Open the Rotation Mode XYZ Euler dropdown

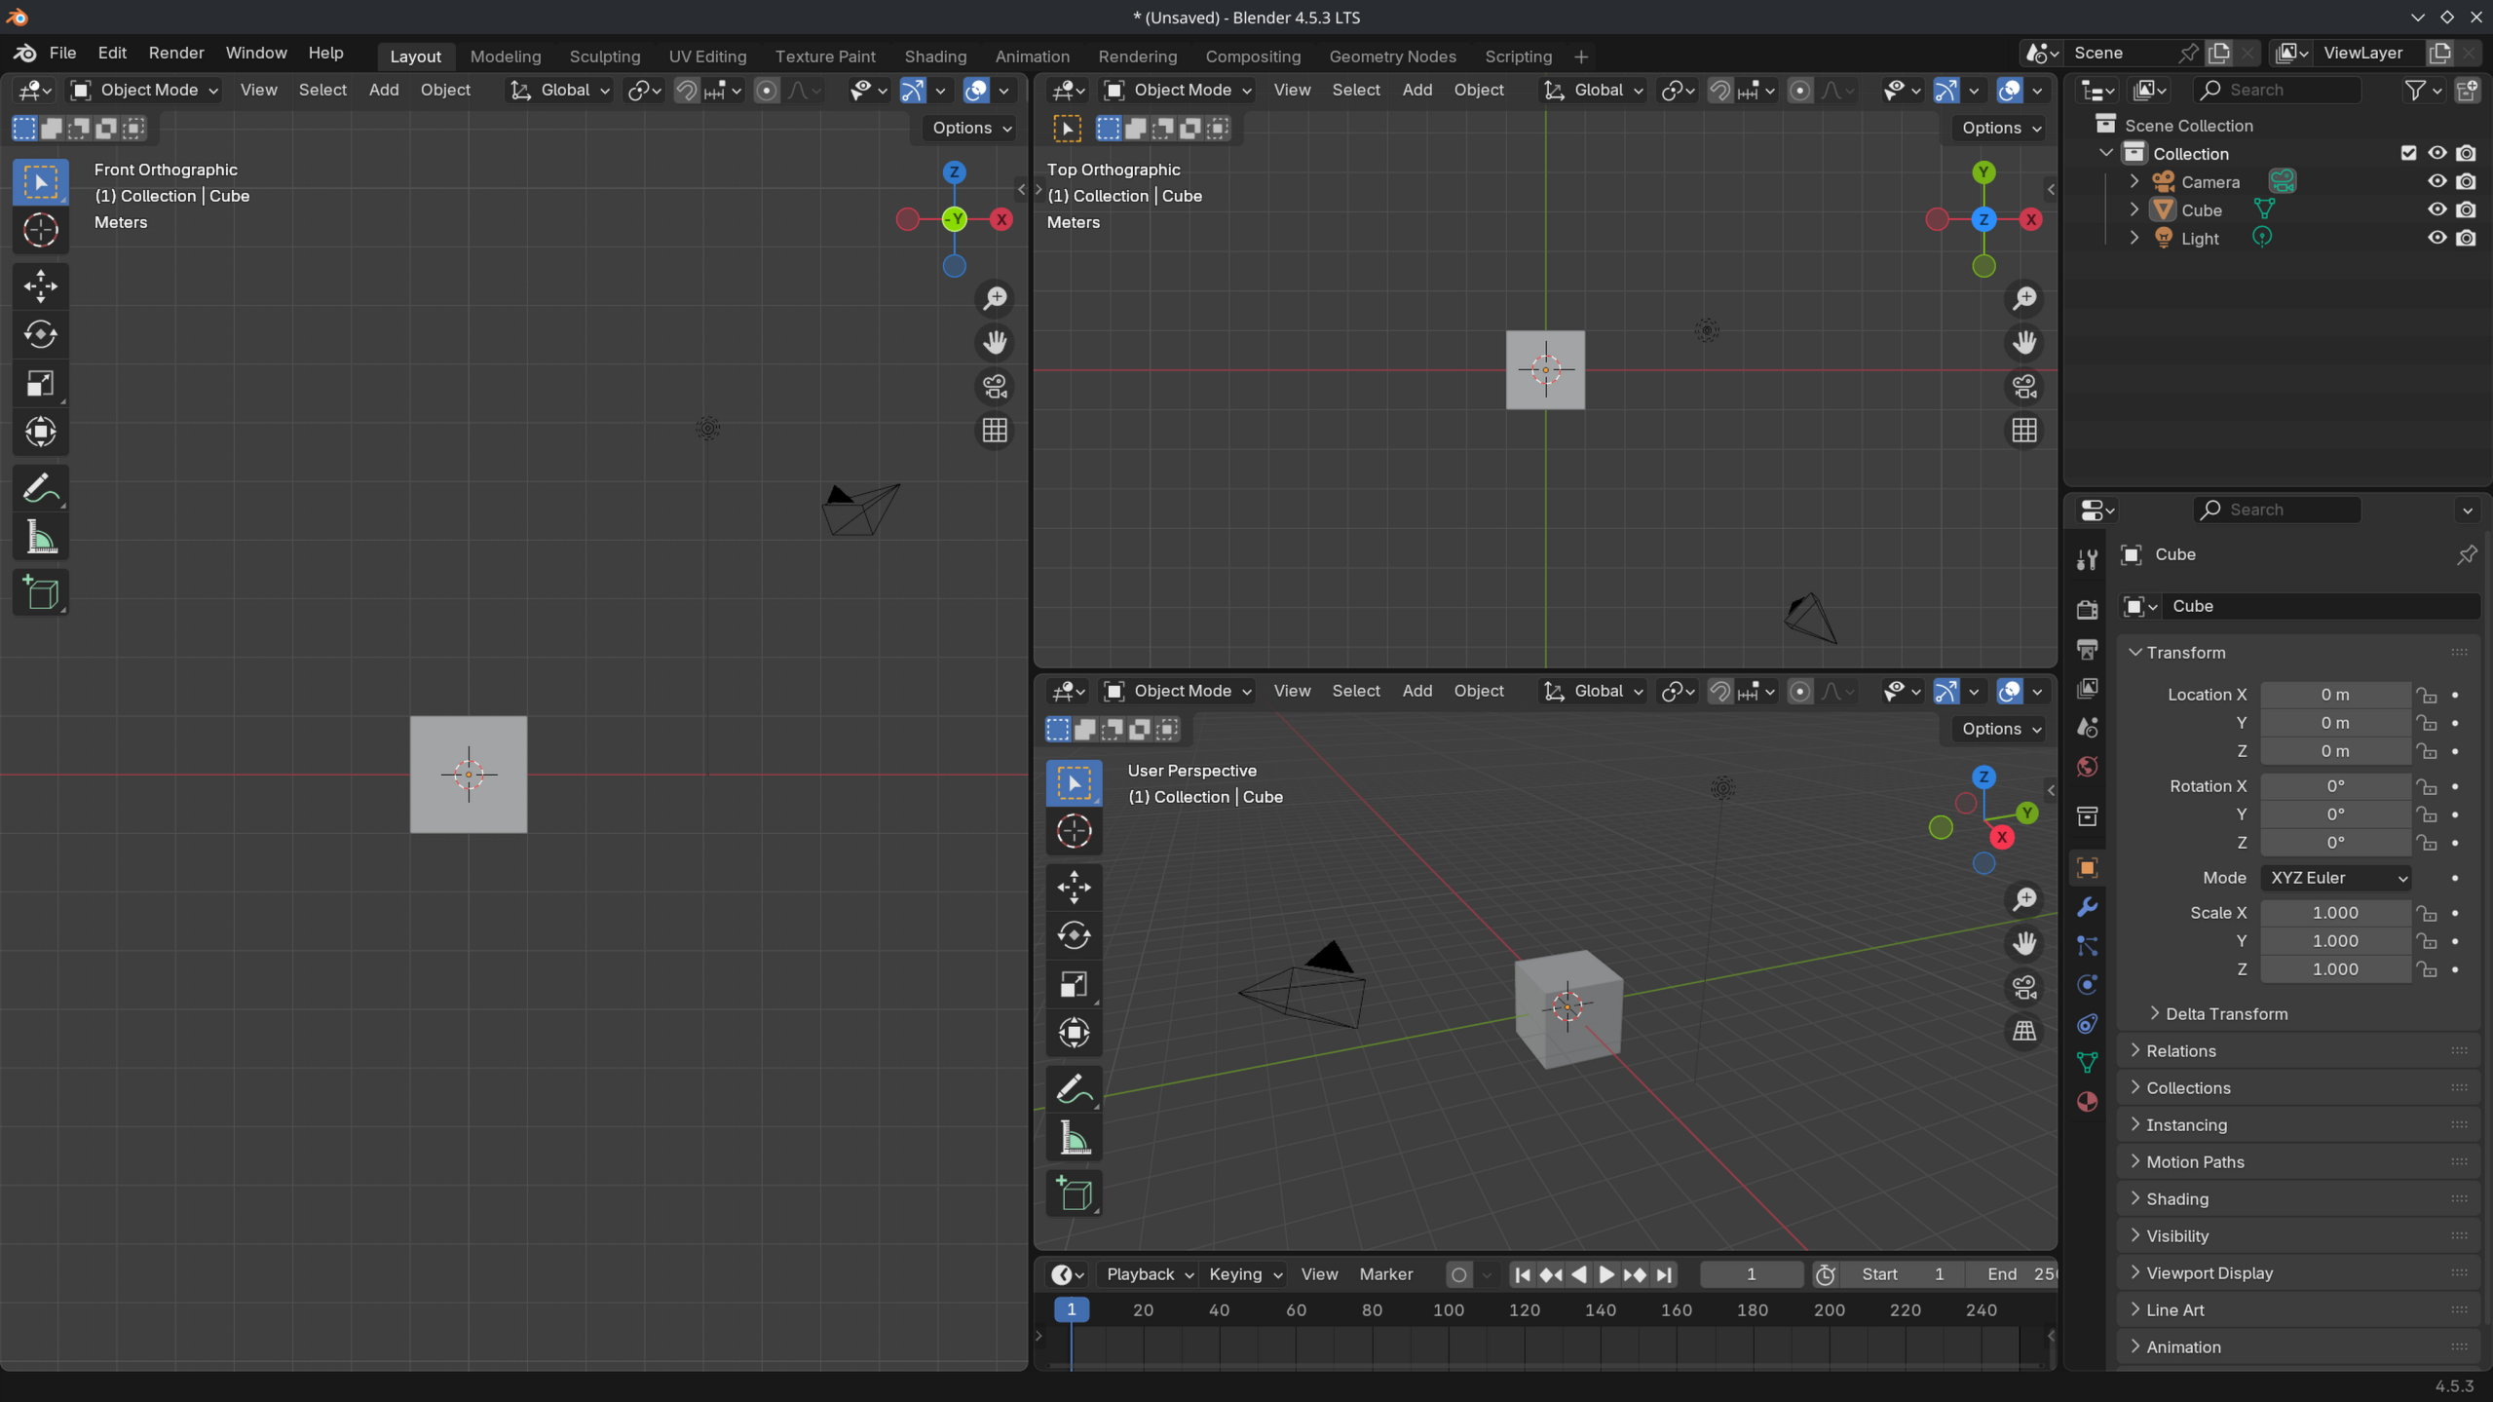pyautogui.click(x=2336, y=878)
